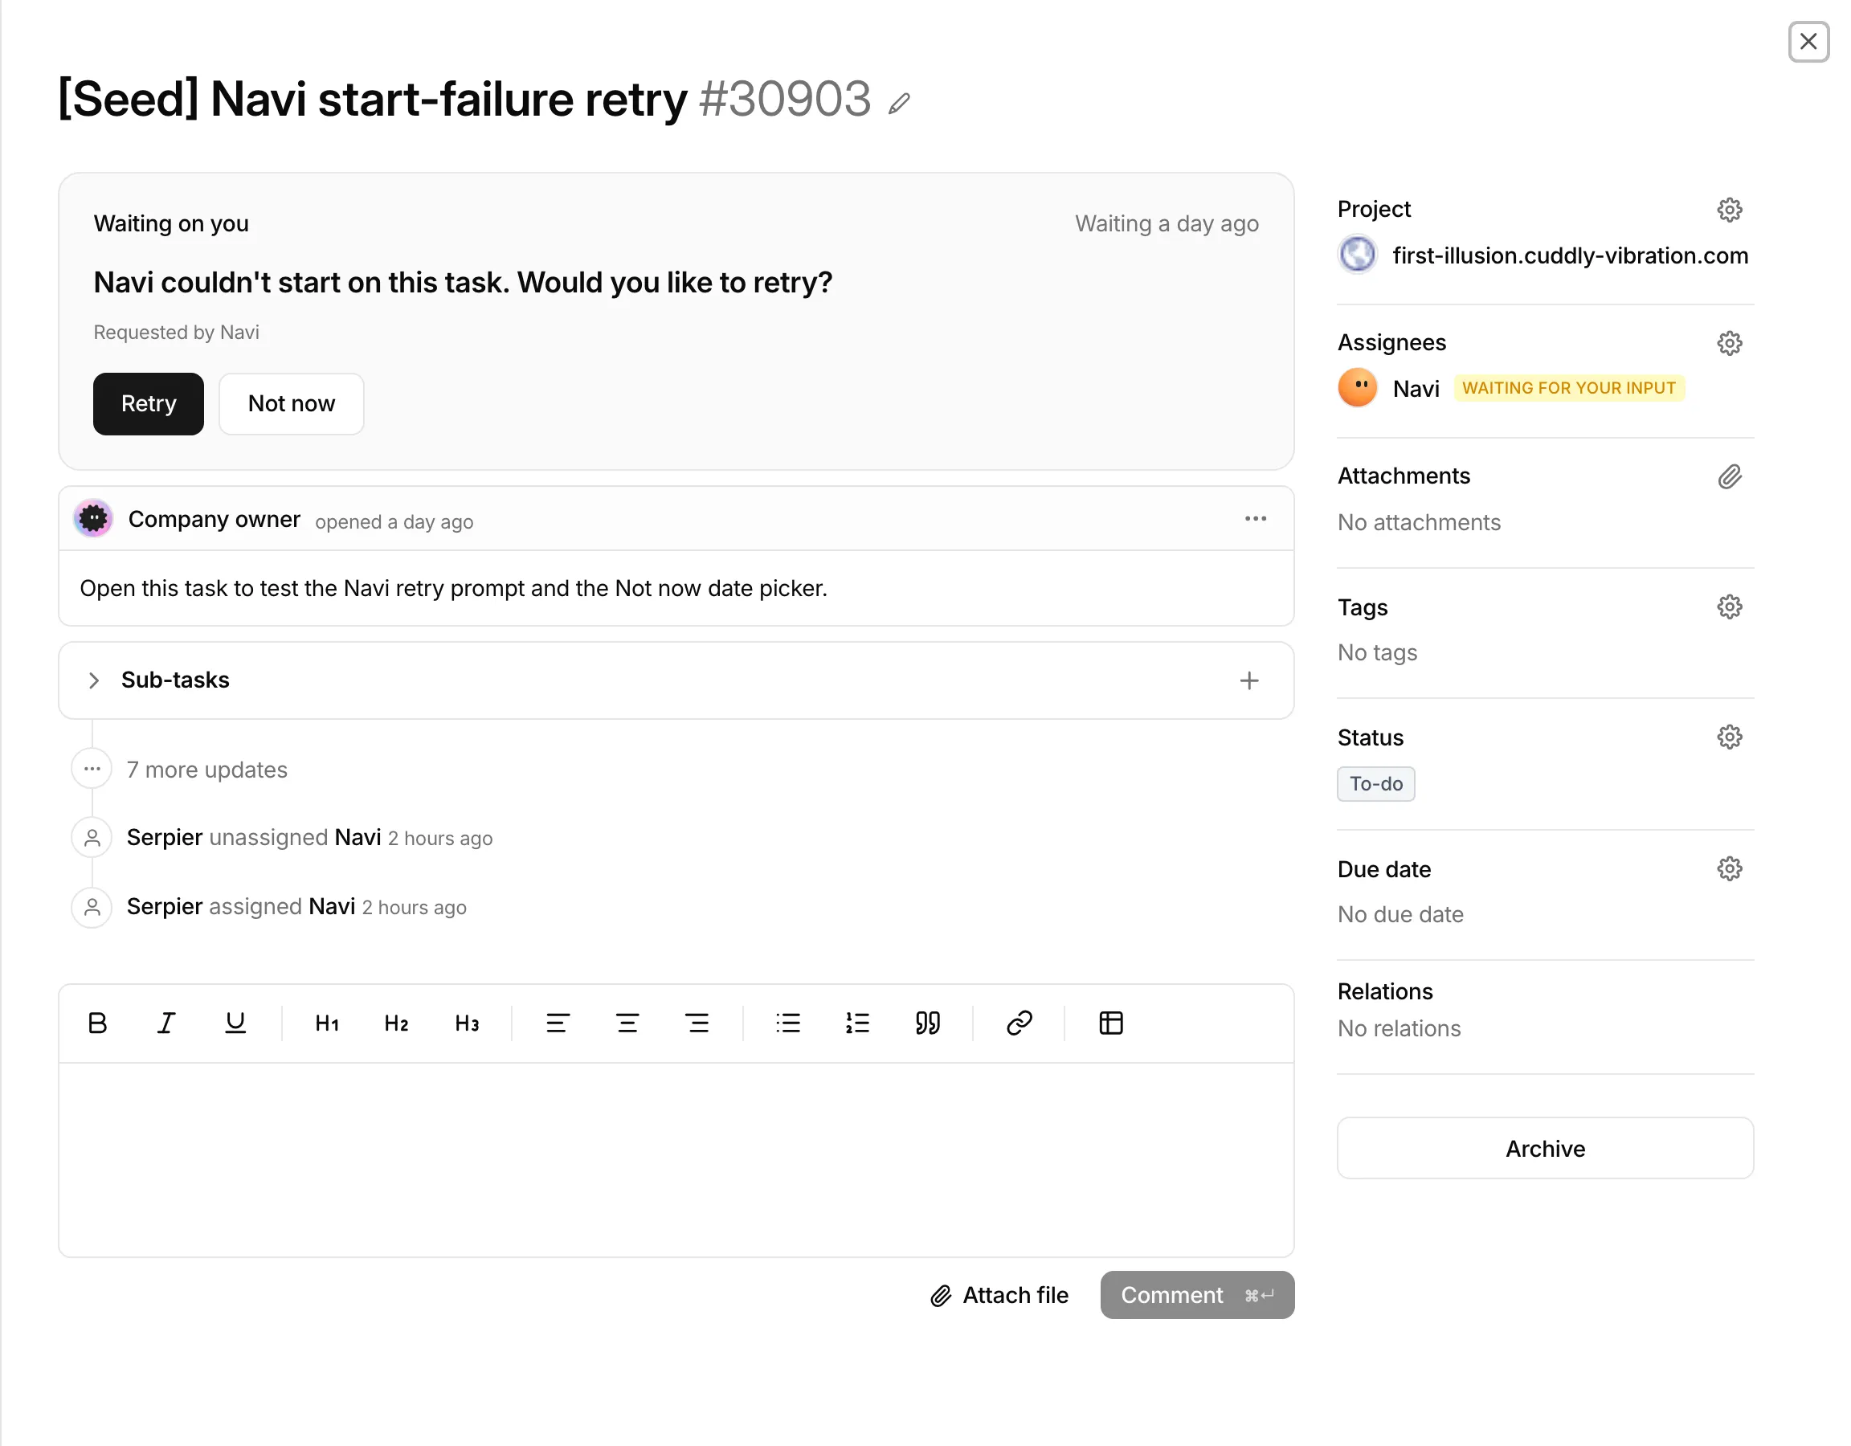Image resolution: width=1851 pixels, height=1446 pixels.
Task: Add a new sub-task with plus
Action: tap(1249, 680)
